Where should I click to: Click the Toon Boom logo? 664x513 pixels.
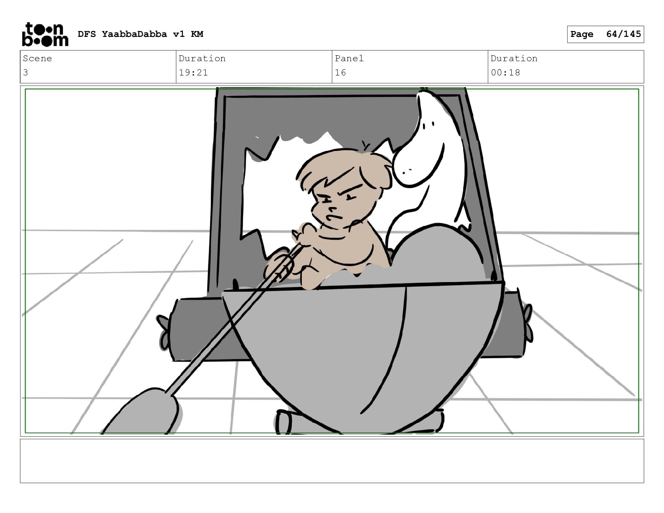click(x=45, y=34)
